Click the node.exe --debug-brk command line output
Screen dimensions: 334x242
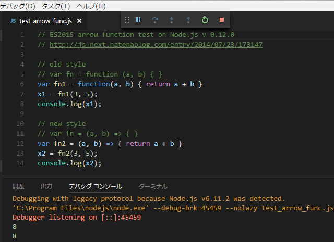173,208
